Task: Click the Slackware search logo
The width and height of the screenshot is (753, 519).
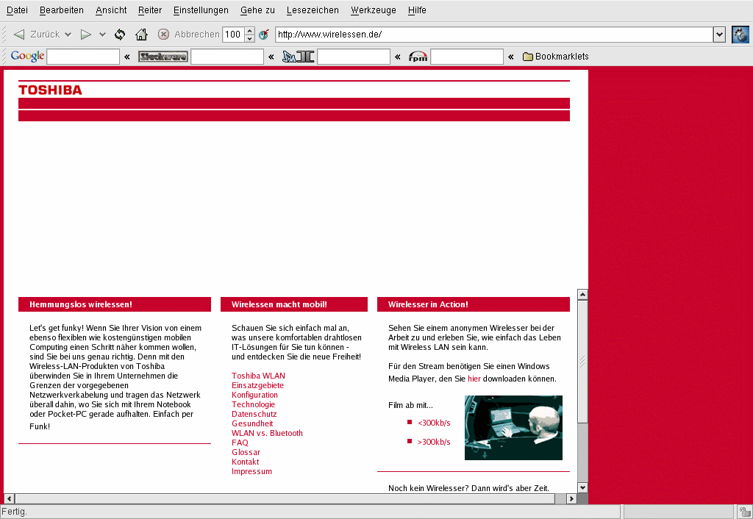Action: click(x=163, y=57)
